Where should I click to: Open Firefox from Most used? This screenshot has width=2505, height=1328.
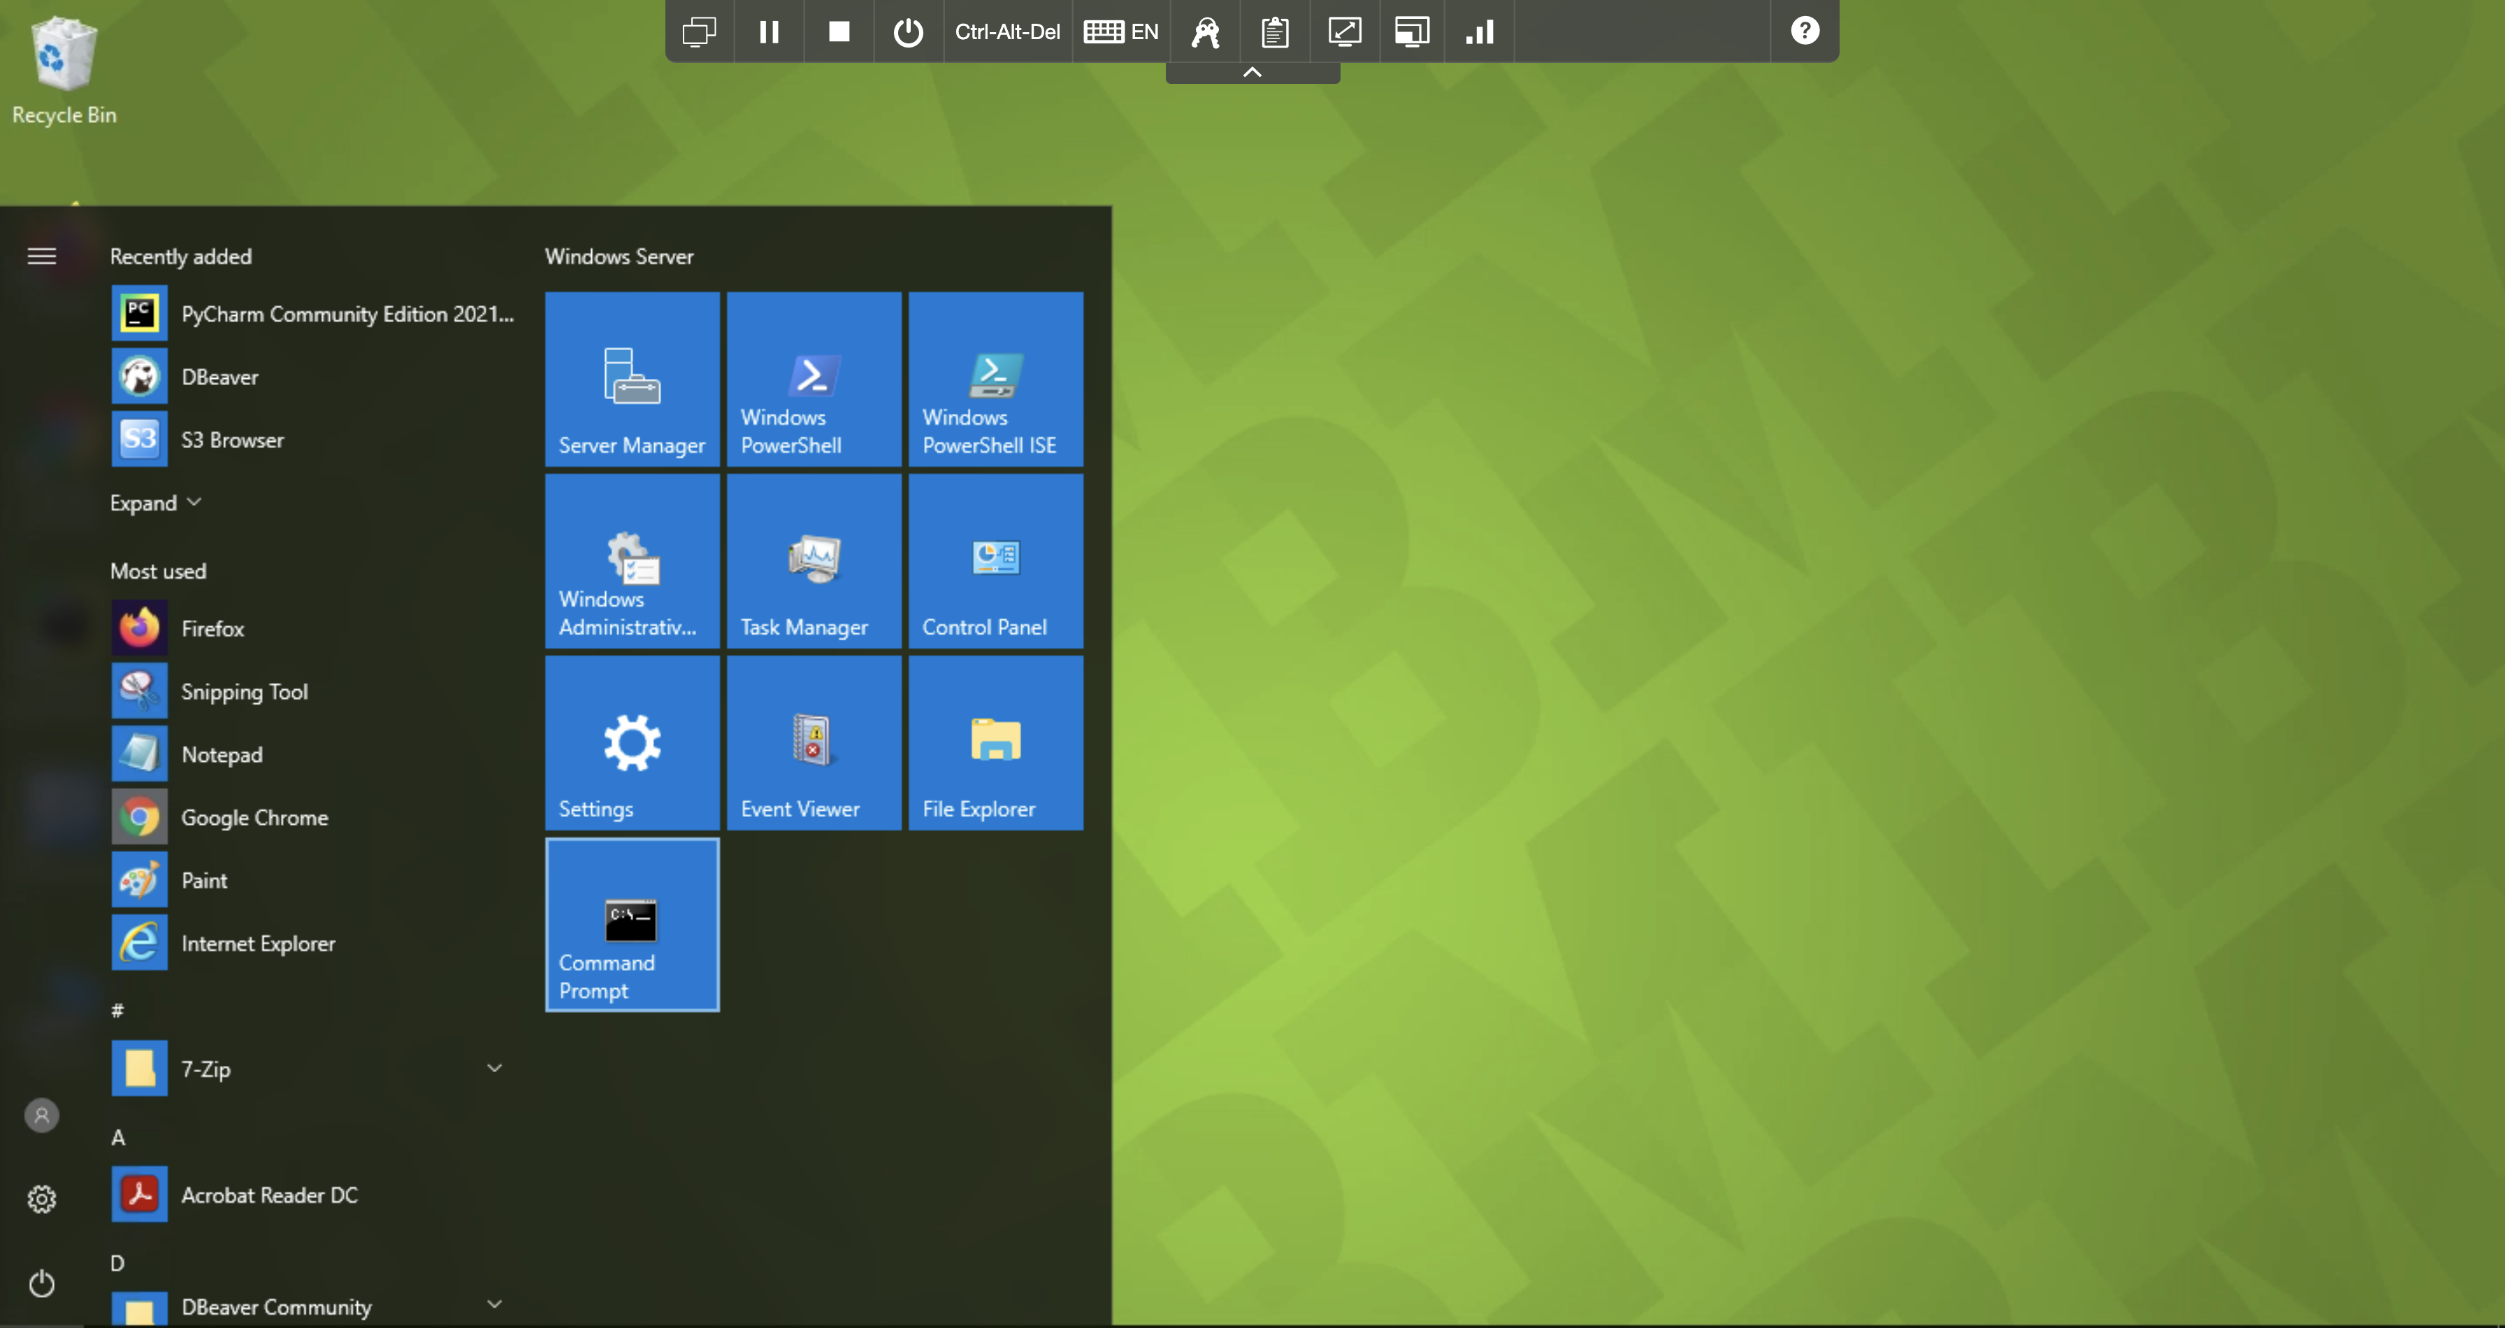[313, 628]
